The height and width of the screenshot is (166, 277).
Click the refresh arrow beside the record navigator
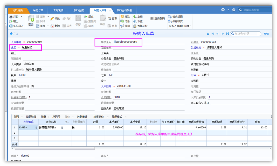point(208,34)
